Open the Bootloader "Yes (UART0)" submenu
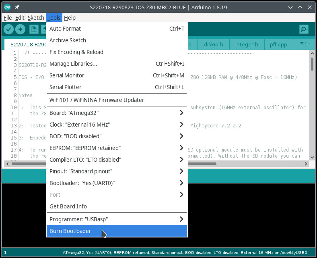 click(x=117, y=183)
